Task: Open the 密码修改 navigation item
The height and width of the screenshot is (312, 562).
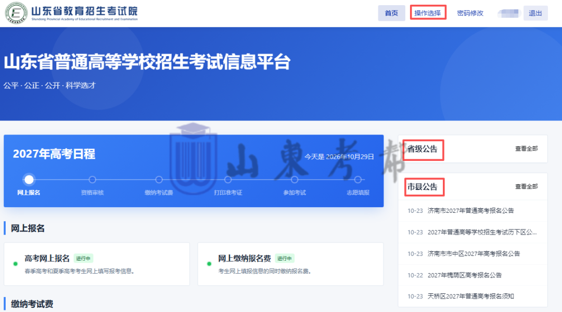Action: [470, 13]
